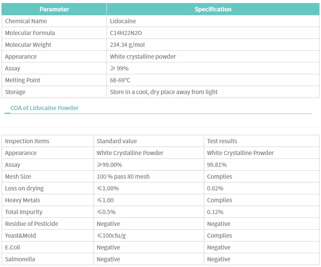Select the ≤100cfu/g Yeast&Mold standard value
Image resolution: width=321 pixels, height=267 pixels.
click(111, 235)
